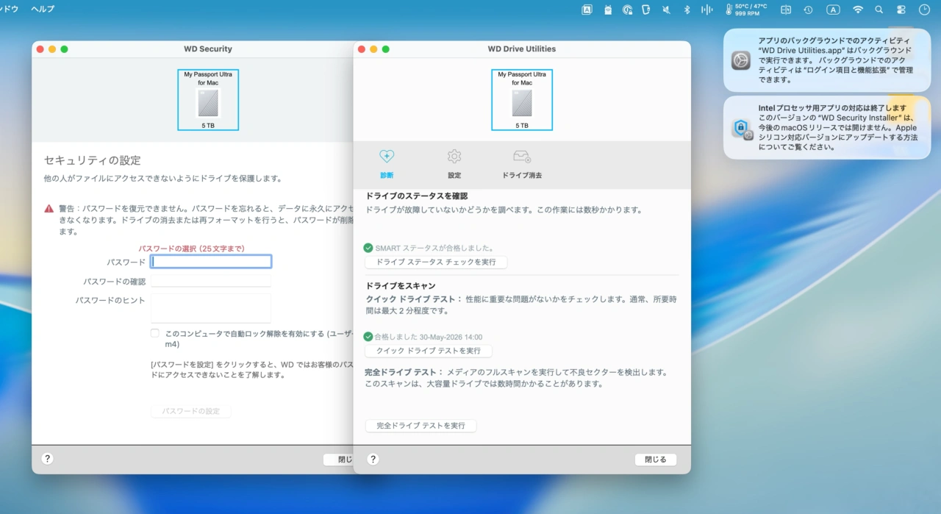This screenshot has height=514, width=941.
Task: Start 完全ドライブ テストを実行 button
Action: (x=421, y=426)
